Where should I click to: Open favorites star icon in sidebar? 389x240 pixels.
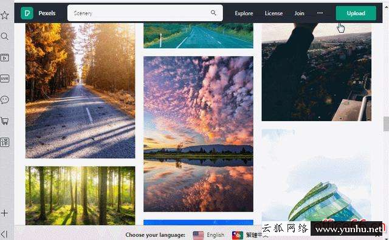[x=4, y=15]
